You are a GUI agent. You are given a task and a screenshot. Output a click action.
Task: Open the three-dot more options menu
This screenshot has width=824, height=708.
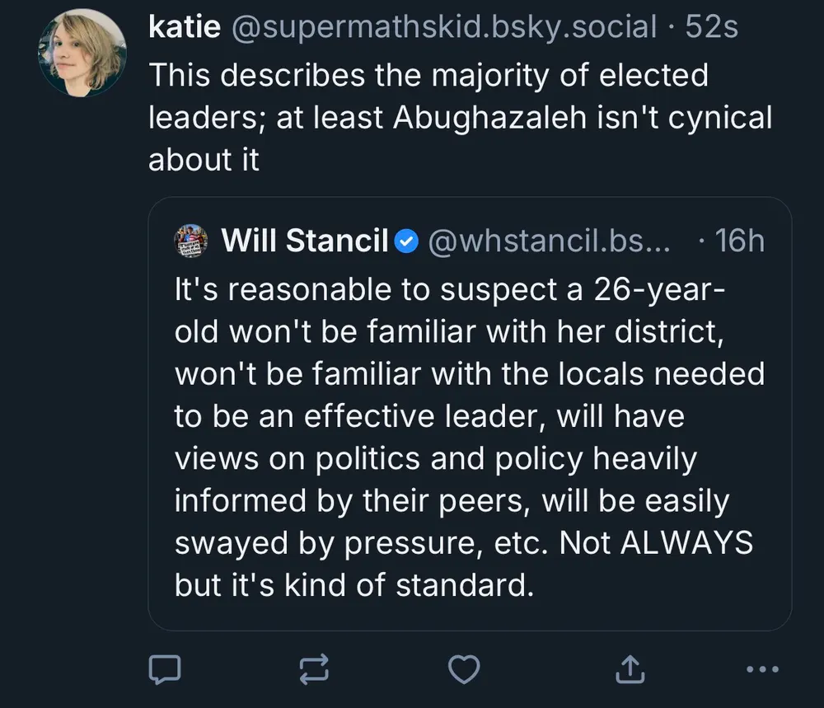(x=761, y=668)
